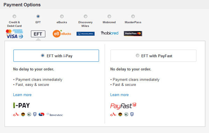
Task: Select the EFT payment radio button
Action: 38,16
